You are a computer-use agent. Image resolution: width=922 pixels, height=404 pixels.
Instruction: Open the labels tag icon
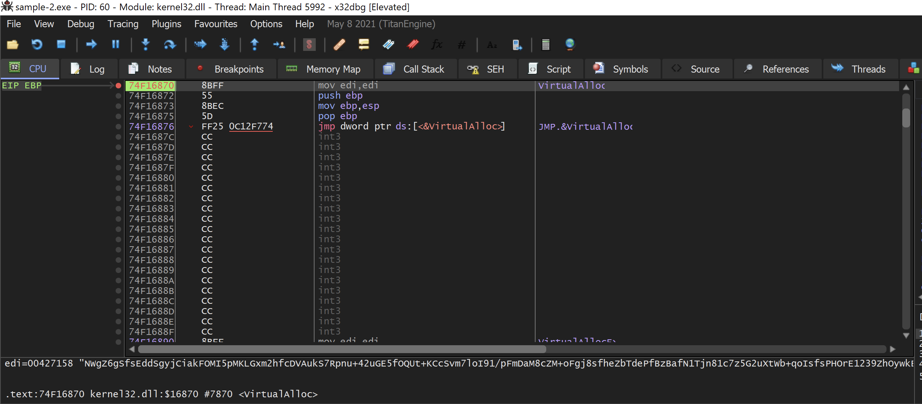(388, 45)
